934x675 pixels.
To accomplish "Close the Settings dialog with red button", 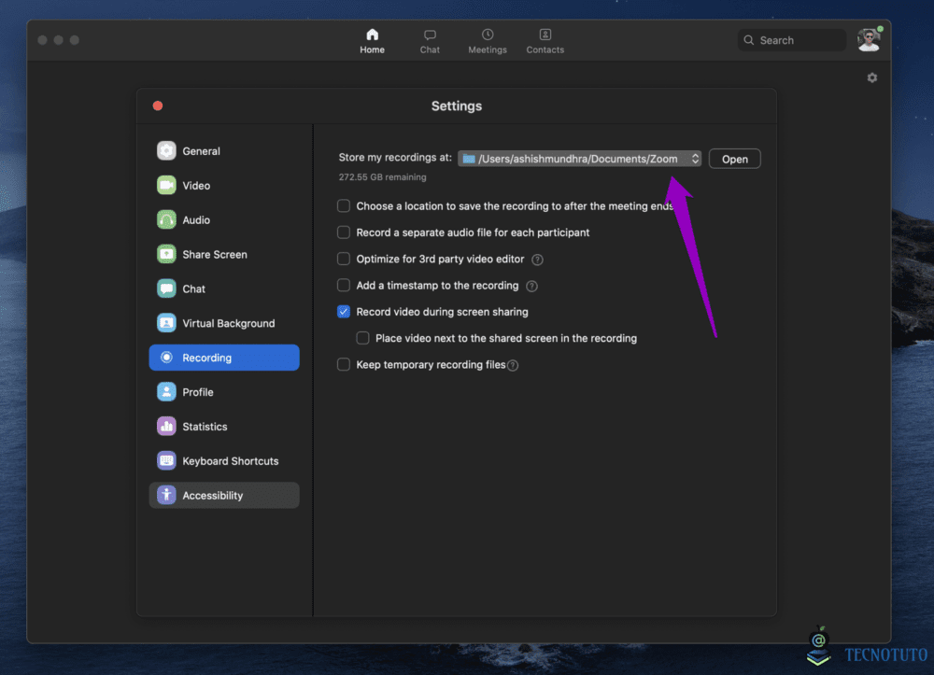I will [x=158, y=105].
